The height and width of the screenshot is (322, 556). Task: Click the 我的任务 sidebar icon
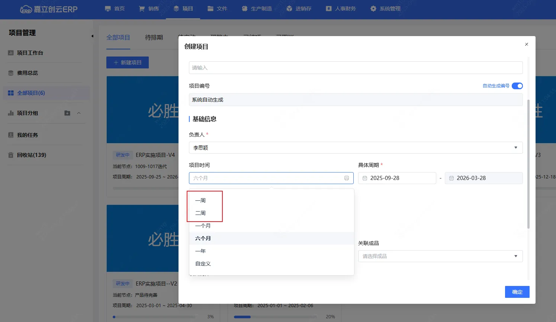pyautogui.click(x=11, y=135)
